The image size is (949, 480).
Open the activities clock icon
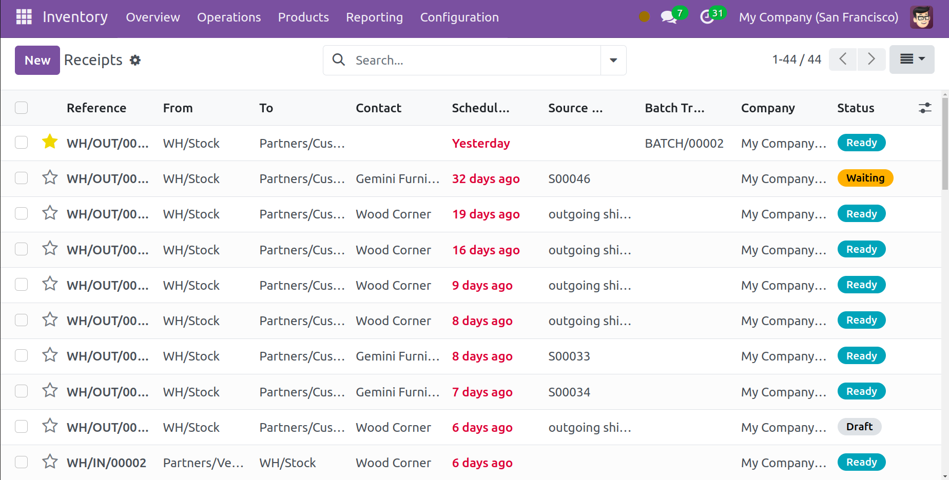[x=707, y=17]
